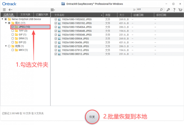Toggle the Netac OnlyDisk USB Device checkbox
184x125 pixels.
click(6, 19)
